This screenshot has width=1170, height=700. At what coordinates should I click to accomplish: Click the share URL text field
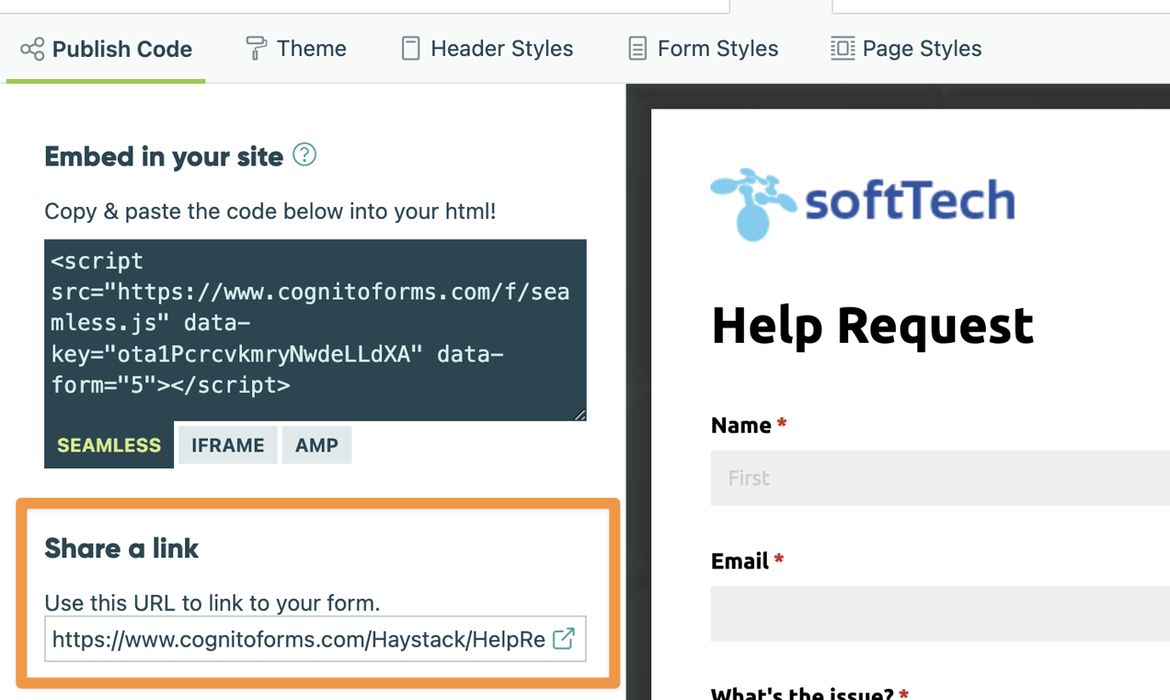coord(297,639)
